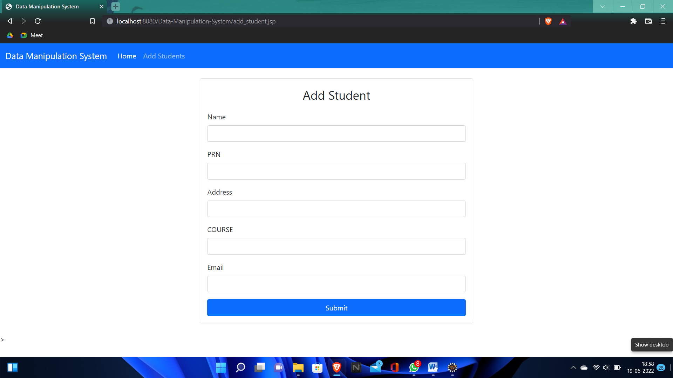Open Windows Start menu

[221, 367]
